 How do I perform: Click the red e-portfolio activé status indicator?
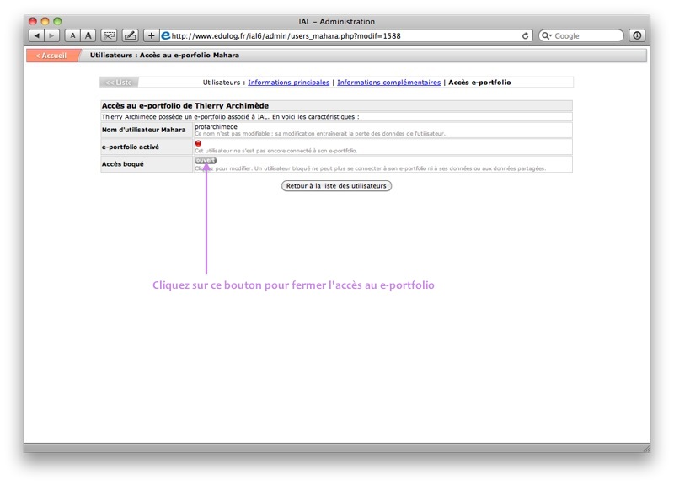coord(199,143)
